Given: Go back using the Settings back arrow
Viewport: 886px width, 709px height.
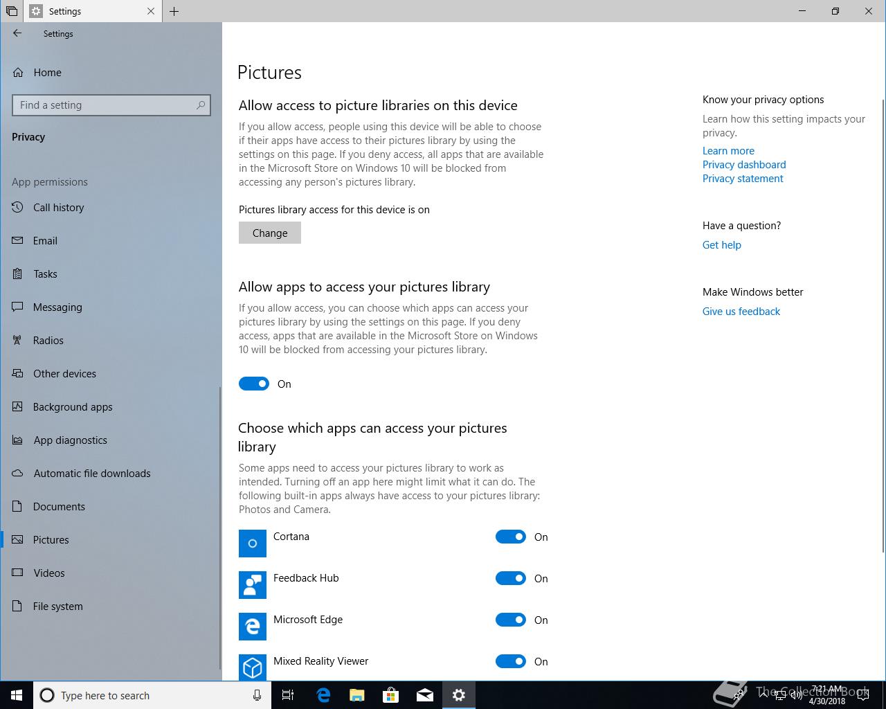Looking at the screenshot, I should click(17, 33).
